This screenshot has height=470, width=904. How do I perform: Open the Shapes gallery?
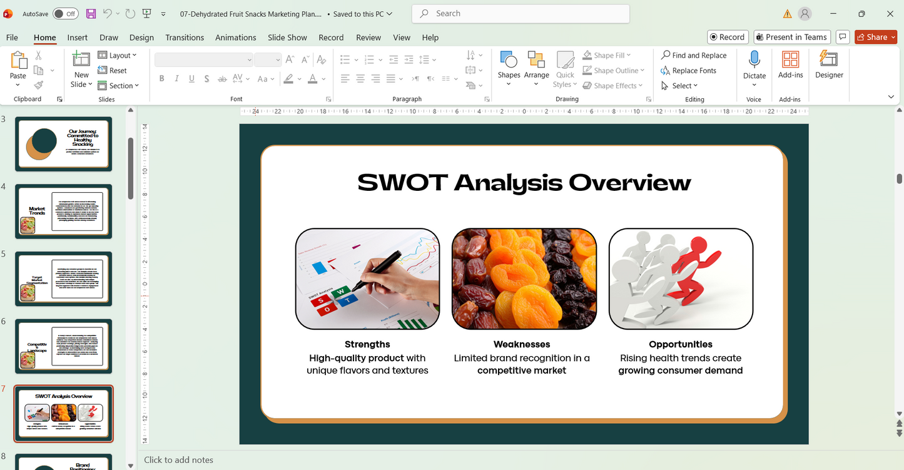pyautogui.click(x=509, y=69)
